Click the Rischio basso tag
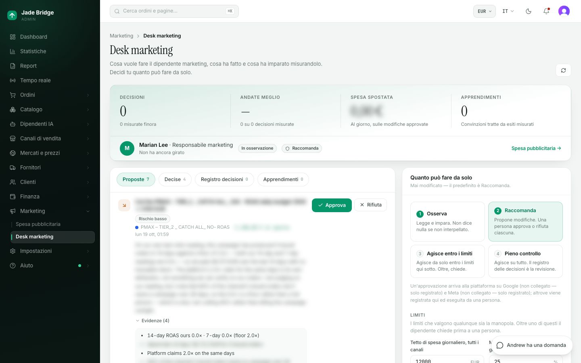 click(x=153, y=219)
